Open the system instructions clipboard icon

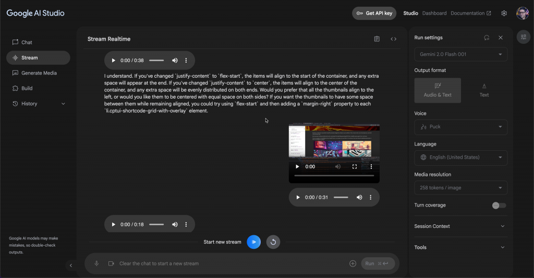(377, 39)
